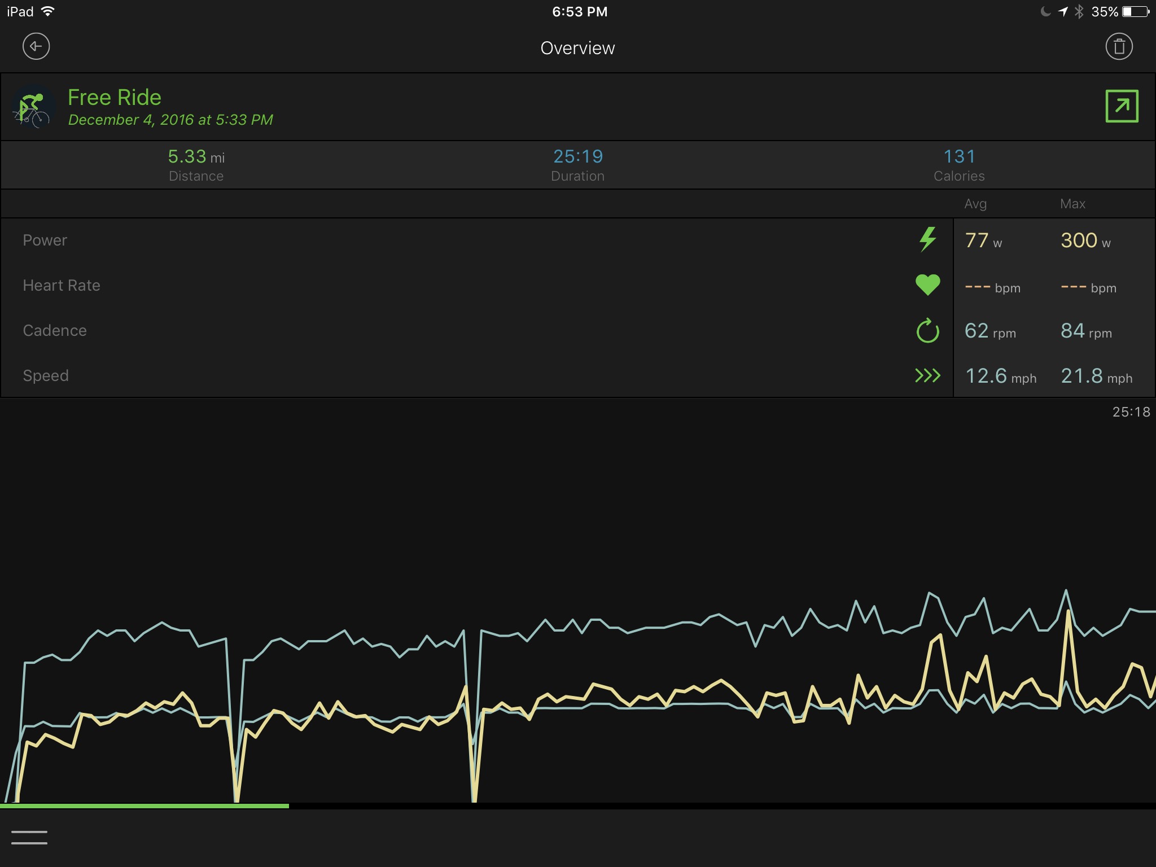Tap the tallest yellow power spike on graph
1156x867 pixels.
pyautogui.click(x=1068, y=612)
